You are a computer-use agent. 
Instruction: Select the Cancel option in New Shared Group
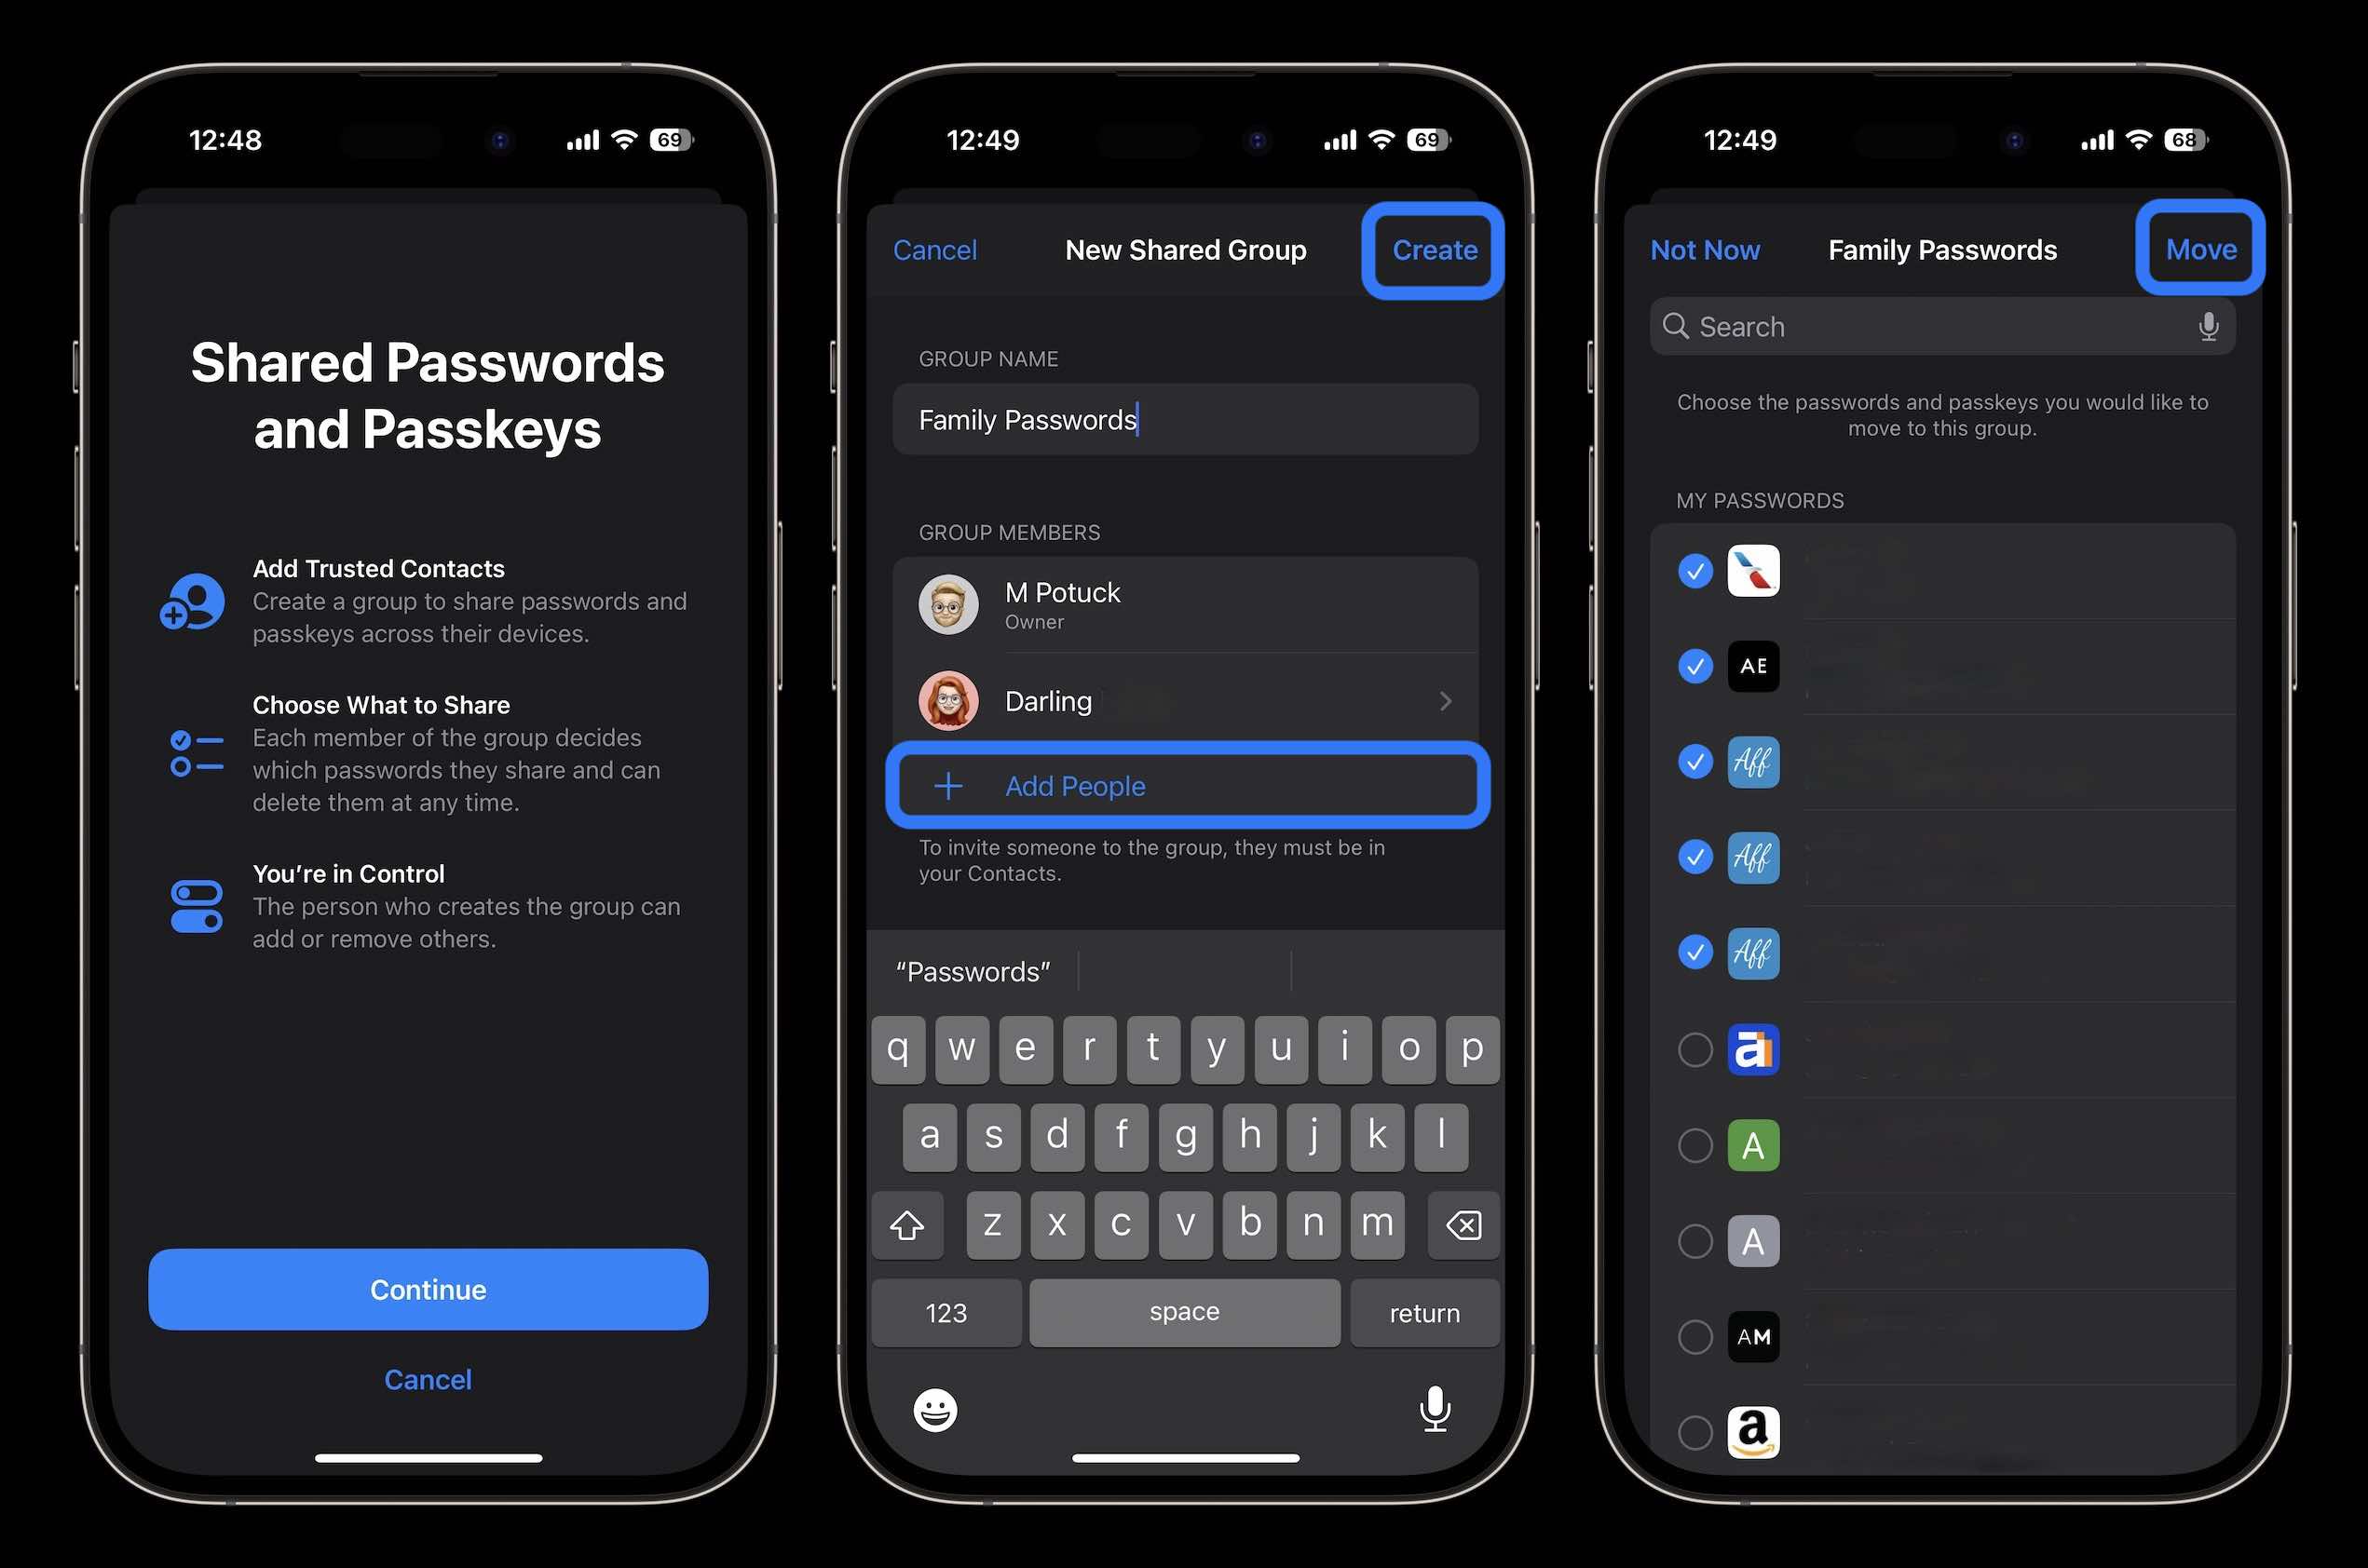pos(934,249)
